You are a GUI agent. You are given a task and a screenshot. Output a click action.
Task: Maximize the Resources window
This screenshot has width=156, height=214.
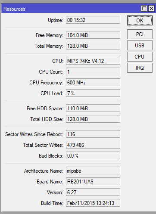(x=144, y=9)
